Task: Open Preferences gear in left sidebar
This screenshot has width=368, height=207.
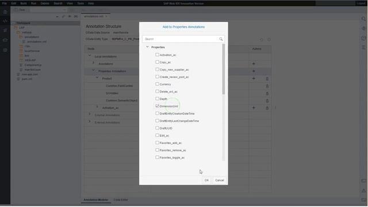Action: click(x=5, y=50)
